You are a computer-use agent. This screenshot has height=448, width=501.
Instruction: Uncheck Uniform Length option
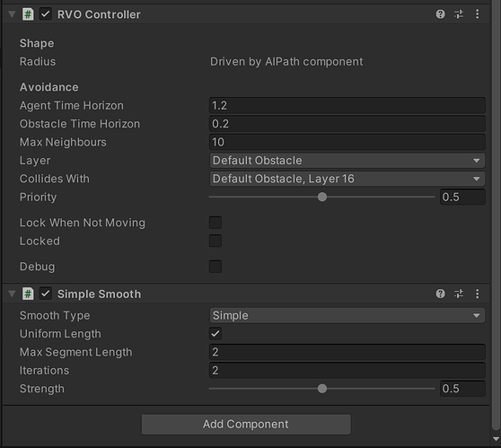pyautogui.click(x=215, y=334)
